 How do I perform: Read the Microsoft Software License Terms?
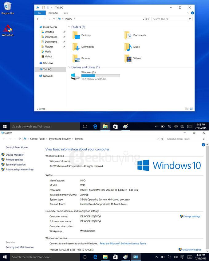123,243
